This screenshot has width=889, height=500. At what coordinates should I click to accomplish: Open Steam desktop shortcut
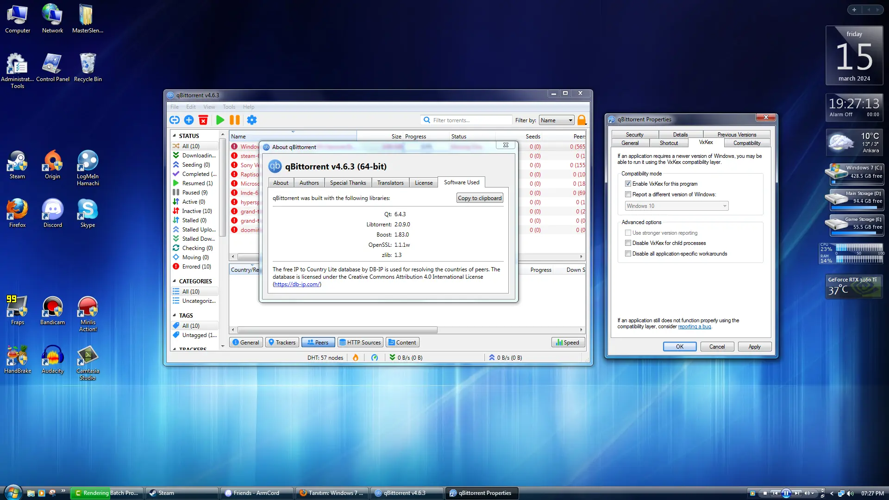(18, 165)
